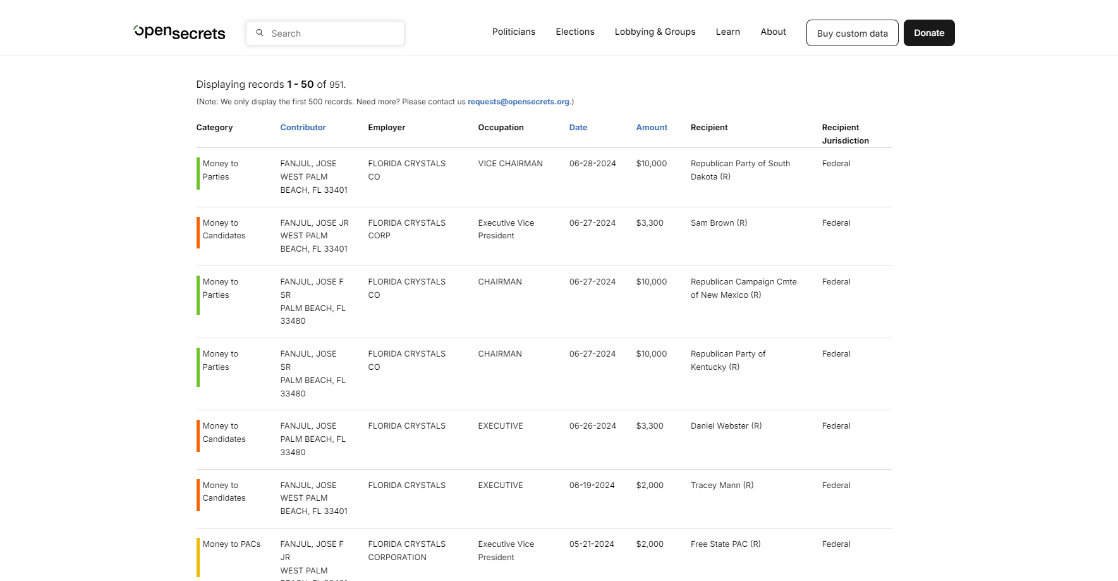Click the Tracey Mann (R) recipient cell
The image size is (1118, 581).
722,486
